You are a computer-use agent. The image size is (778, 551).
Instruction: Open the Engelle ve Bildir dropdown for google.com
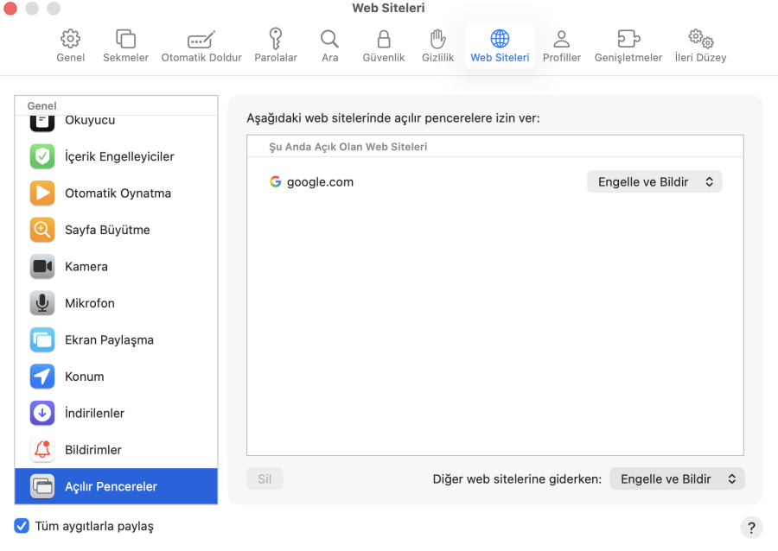[x=654, y=181]
